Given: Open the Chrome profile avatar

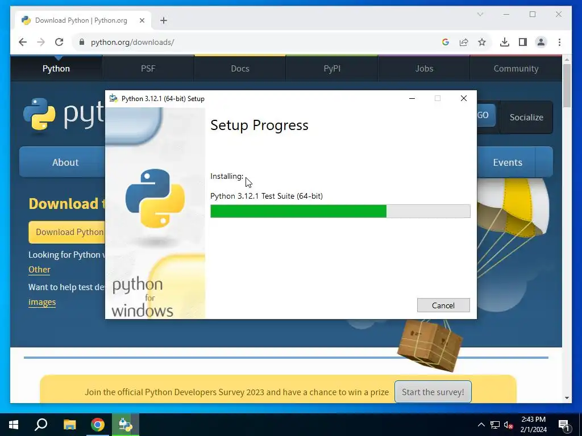Looking at the screenshot, I should tap(541, 42).
